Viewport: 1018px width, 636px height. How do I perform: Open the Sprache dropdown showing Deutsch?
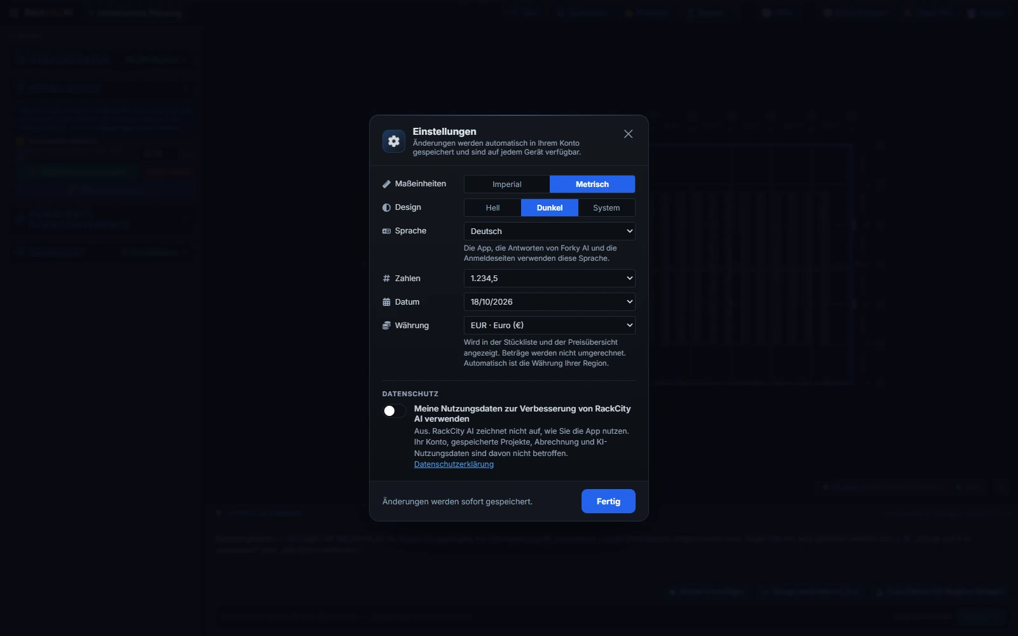click(x=550, y=232)
